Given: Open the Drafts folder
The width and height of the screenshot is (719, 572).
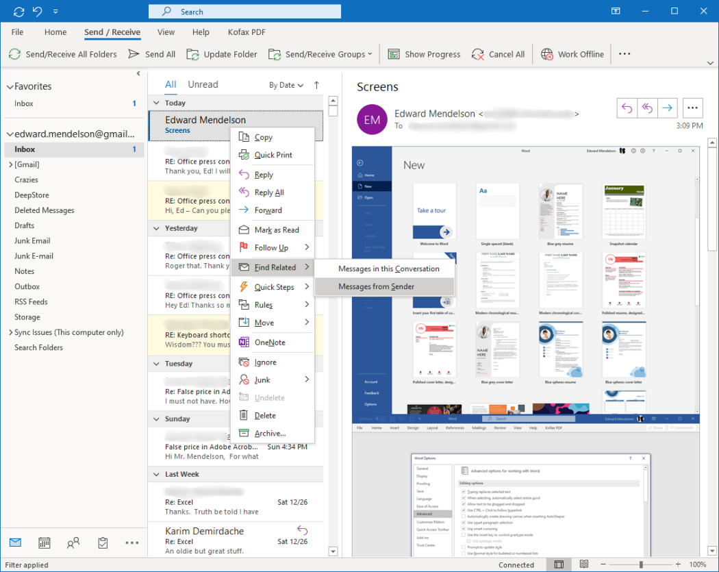Looking at the screenshot, I should pyautogui.click(x=24, y=225).
